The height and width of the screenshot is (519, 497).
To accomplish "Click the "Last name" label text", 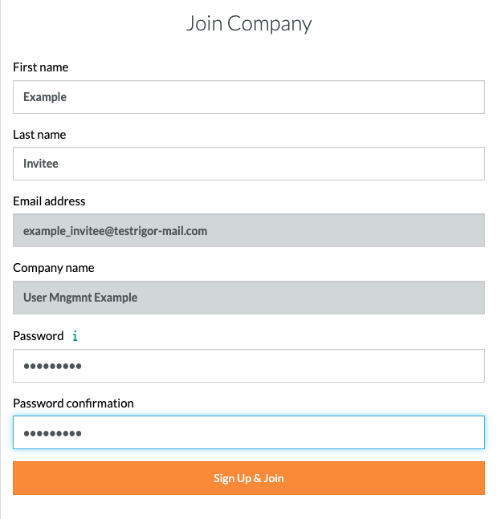I will (x=39, y=135).
